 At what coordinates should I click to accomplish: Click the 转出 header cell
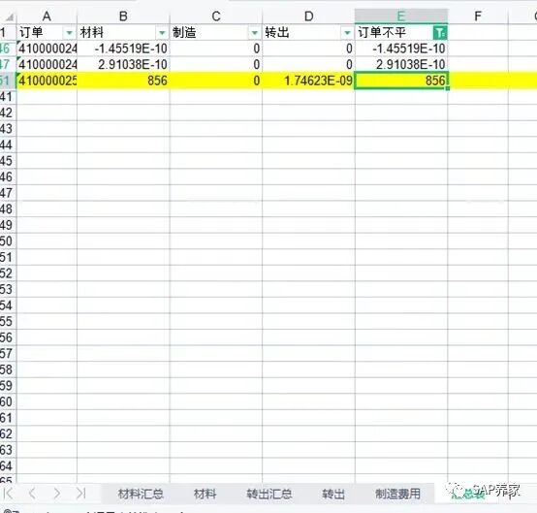click(308, 33)
